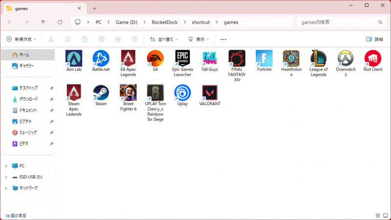The width and height of the screenshot is (391, 220).
Task: Select the Battle.net shortcut icon
Action: pos(101,58)
